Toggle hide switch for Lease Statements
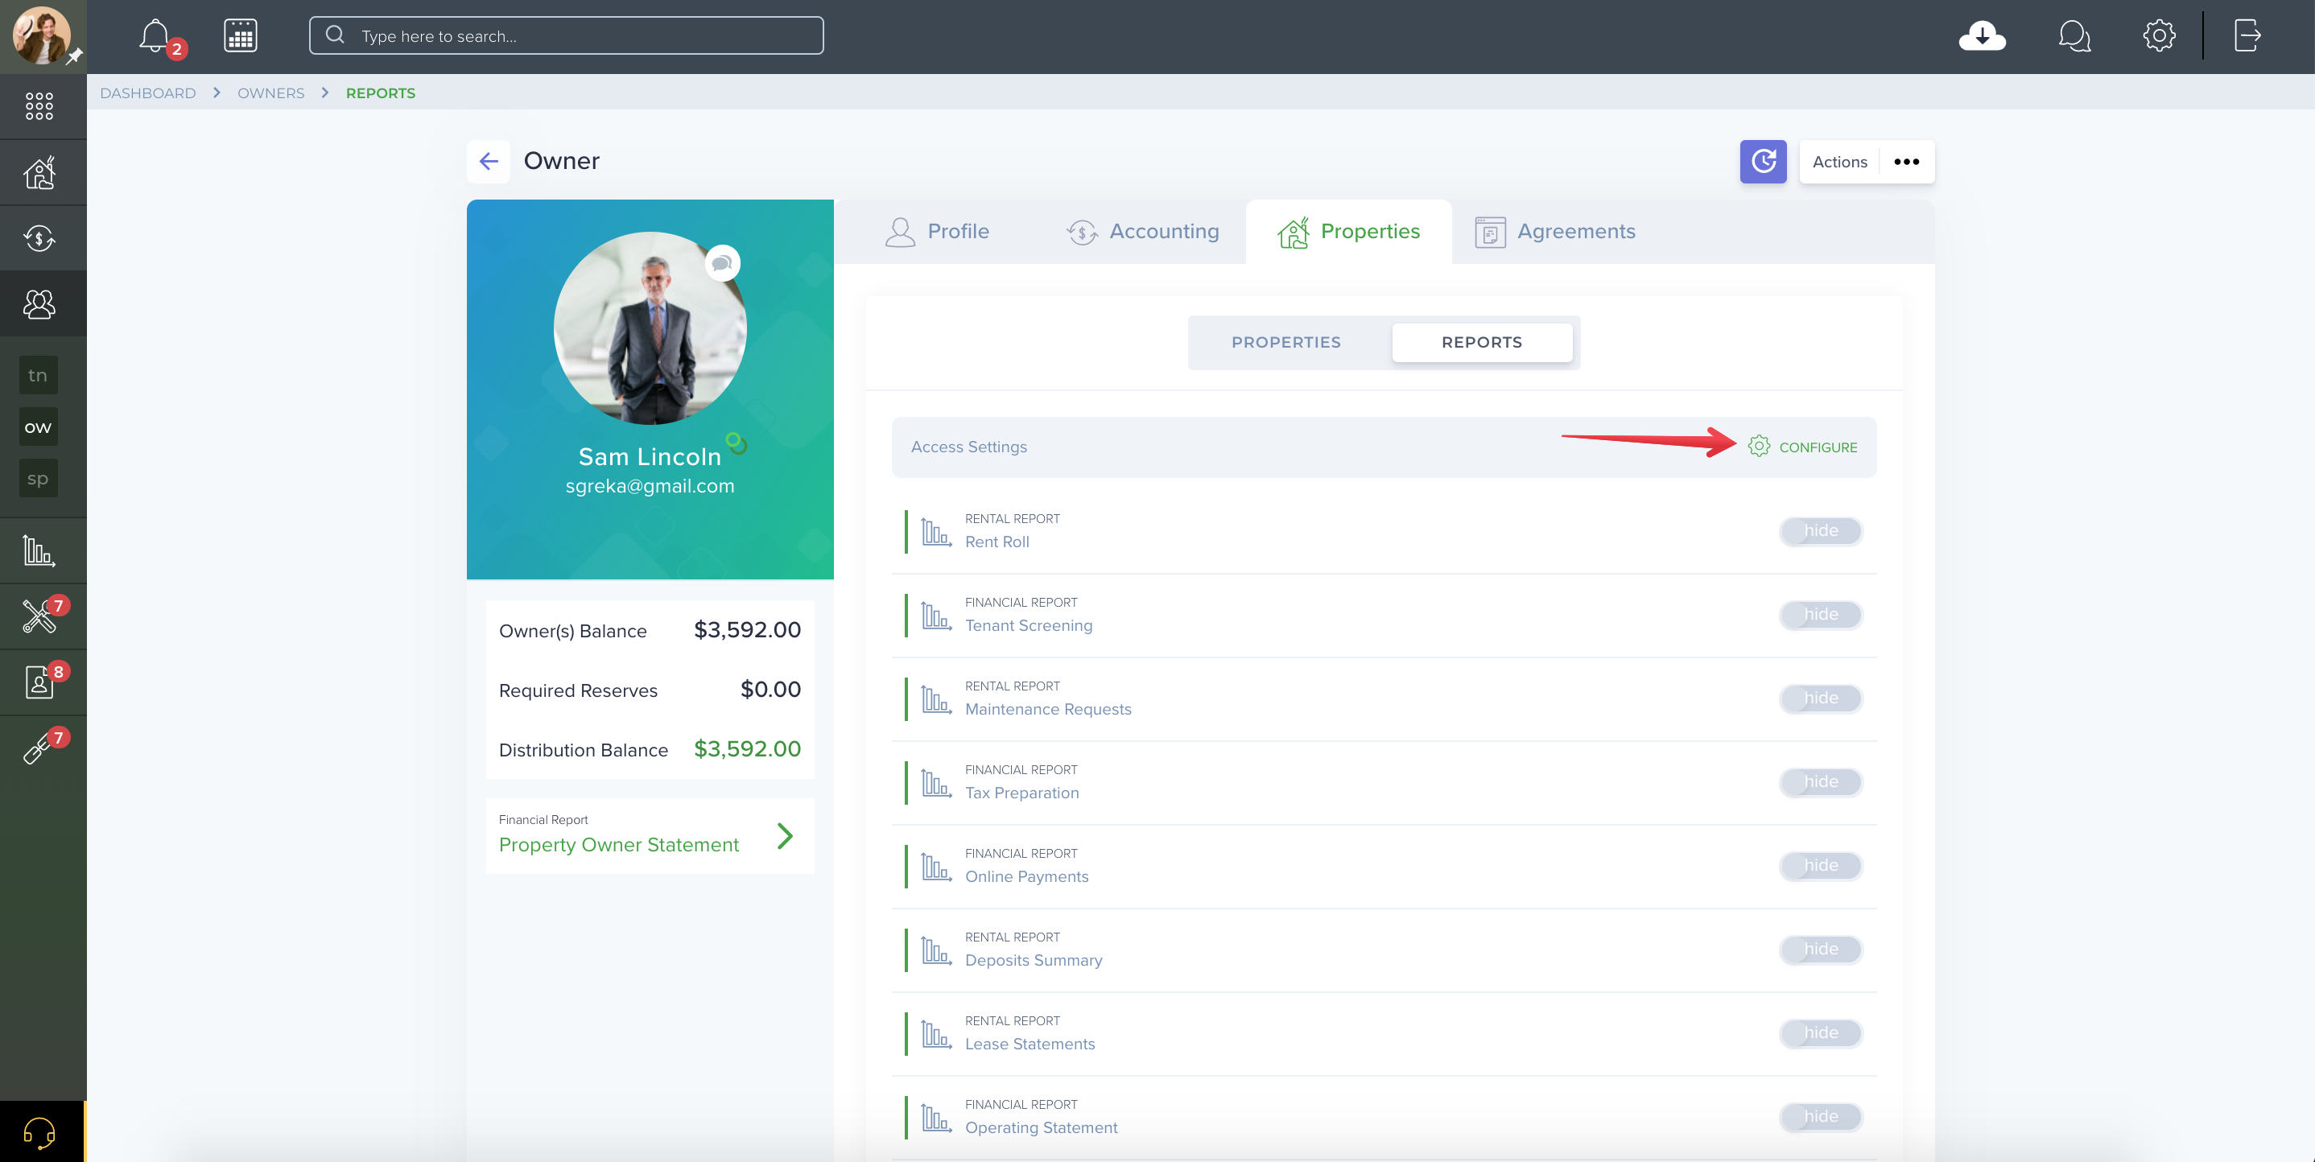Image resolution: width=2315 pixels, height=1162 pixels. pos(1821,1032)
